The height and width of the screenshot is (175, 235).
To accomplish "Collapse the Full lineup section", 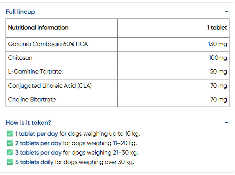I will point(226,12).
